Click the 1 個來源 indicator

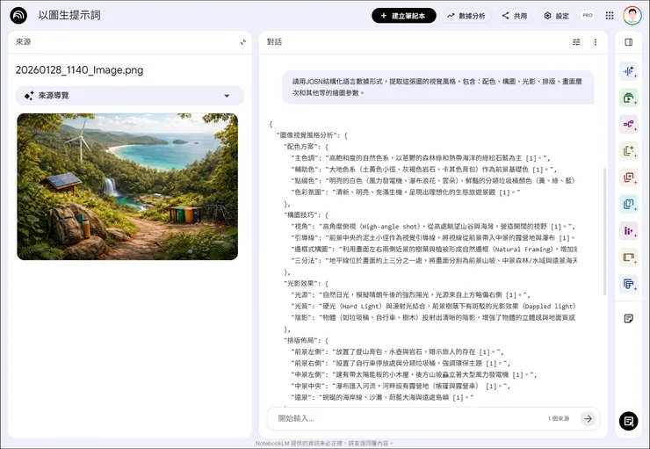click(x=559, y=419)
